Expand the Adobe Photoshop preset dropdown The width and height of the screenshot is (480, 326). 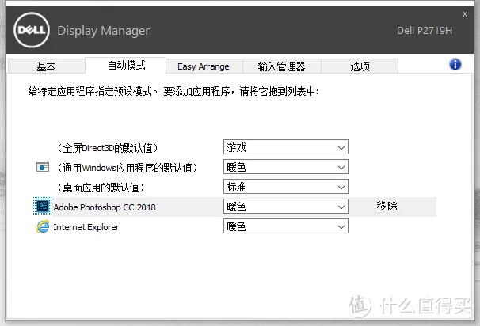point(286,207)
